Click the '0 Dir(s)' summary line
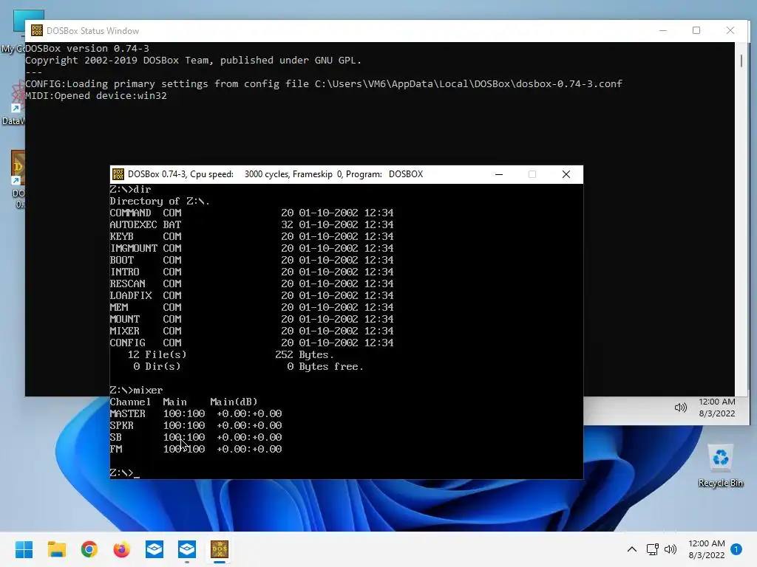Viewport: 757px width, 567px height. [x=248, y=366]
